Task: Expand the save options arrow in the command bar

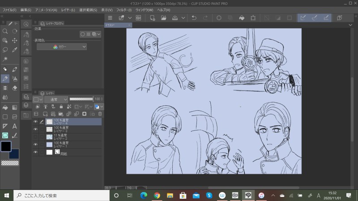Action: [x=182, y=18]
